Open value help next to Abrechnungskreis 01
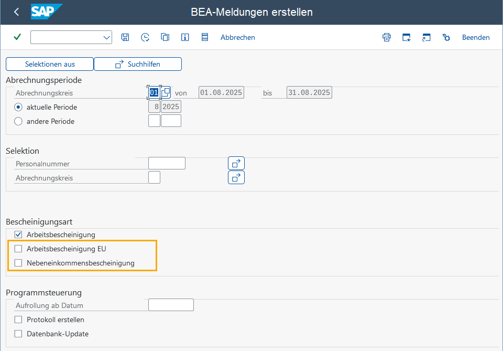The width and height of the screenshot is (503, 351). tap(166, 92)
